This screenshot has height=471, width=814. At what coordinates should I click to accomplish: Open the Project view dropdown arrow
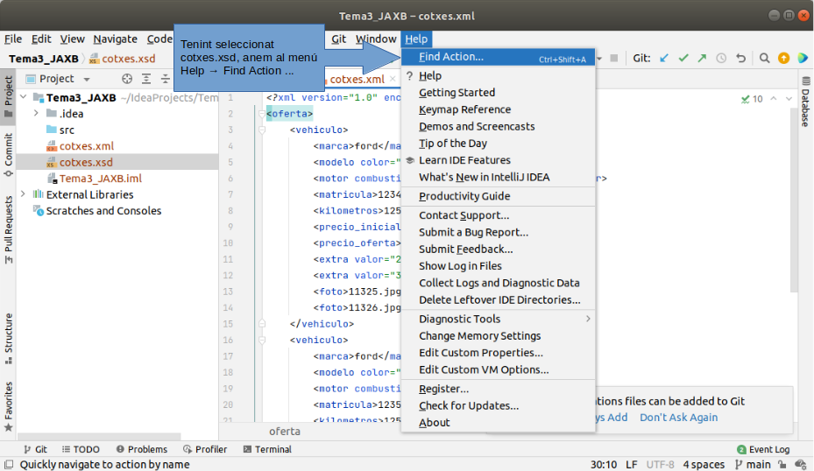[x=87, y=80]
